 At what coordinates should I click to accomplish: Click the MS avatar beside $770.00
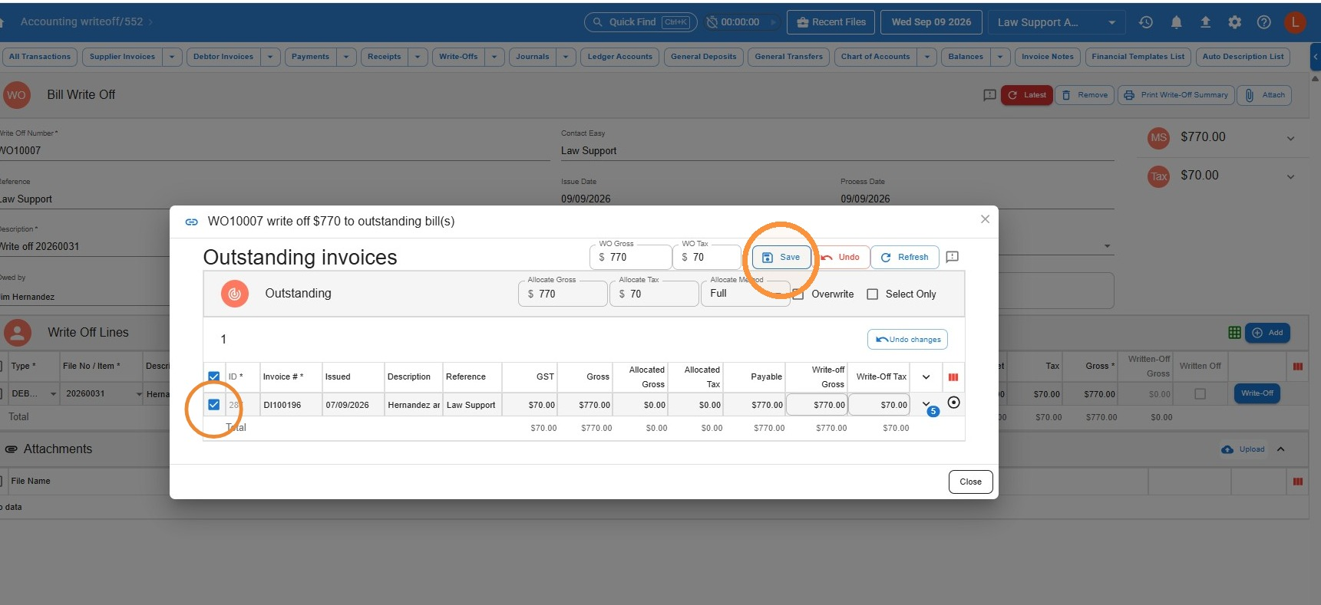pyautogui.click(x=1158, y=138)
